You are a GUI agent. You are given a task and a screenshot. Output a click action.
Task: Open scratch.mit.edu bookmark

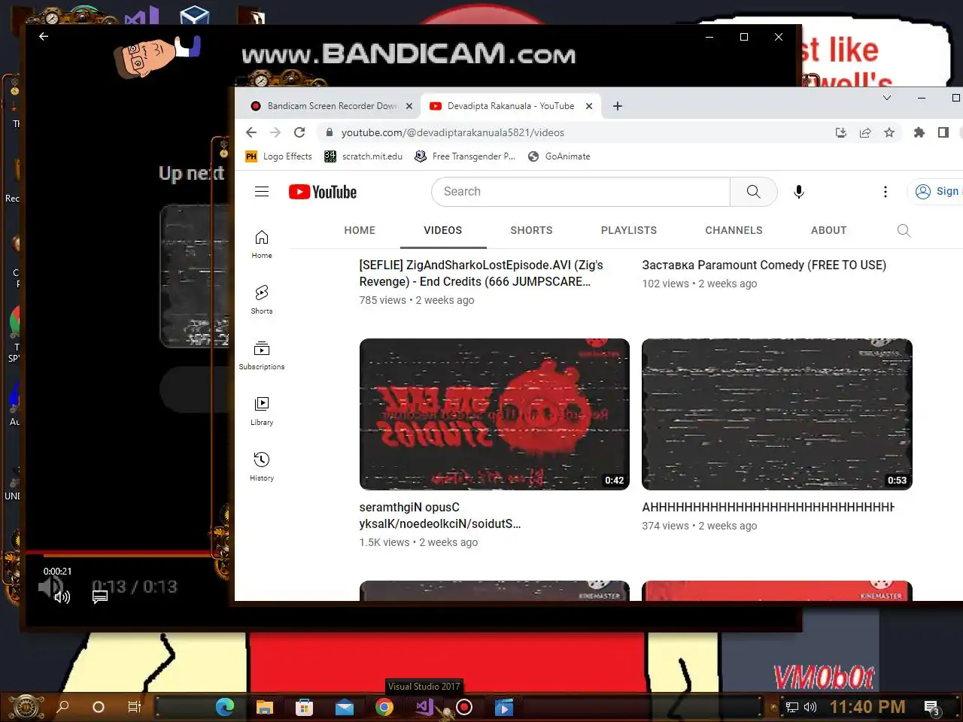click(x=363, y=156)
